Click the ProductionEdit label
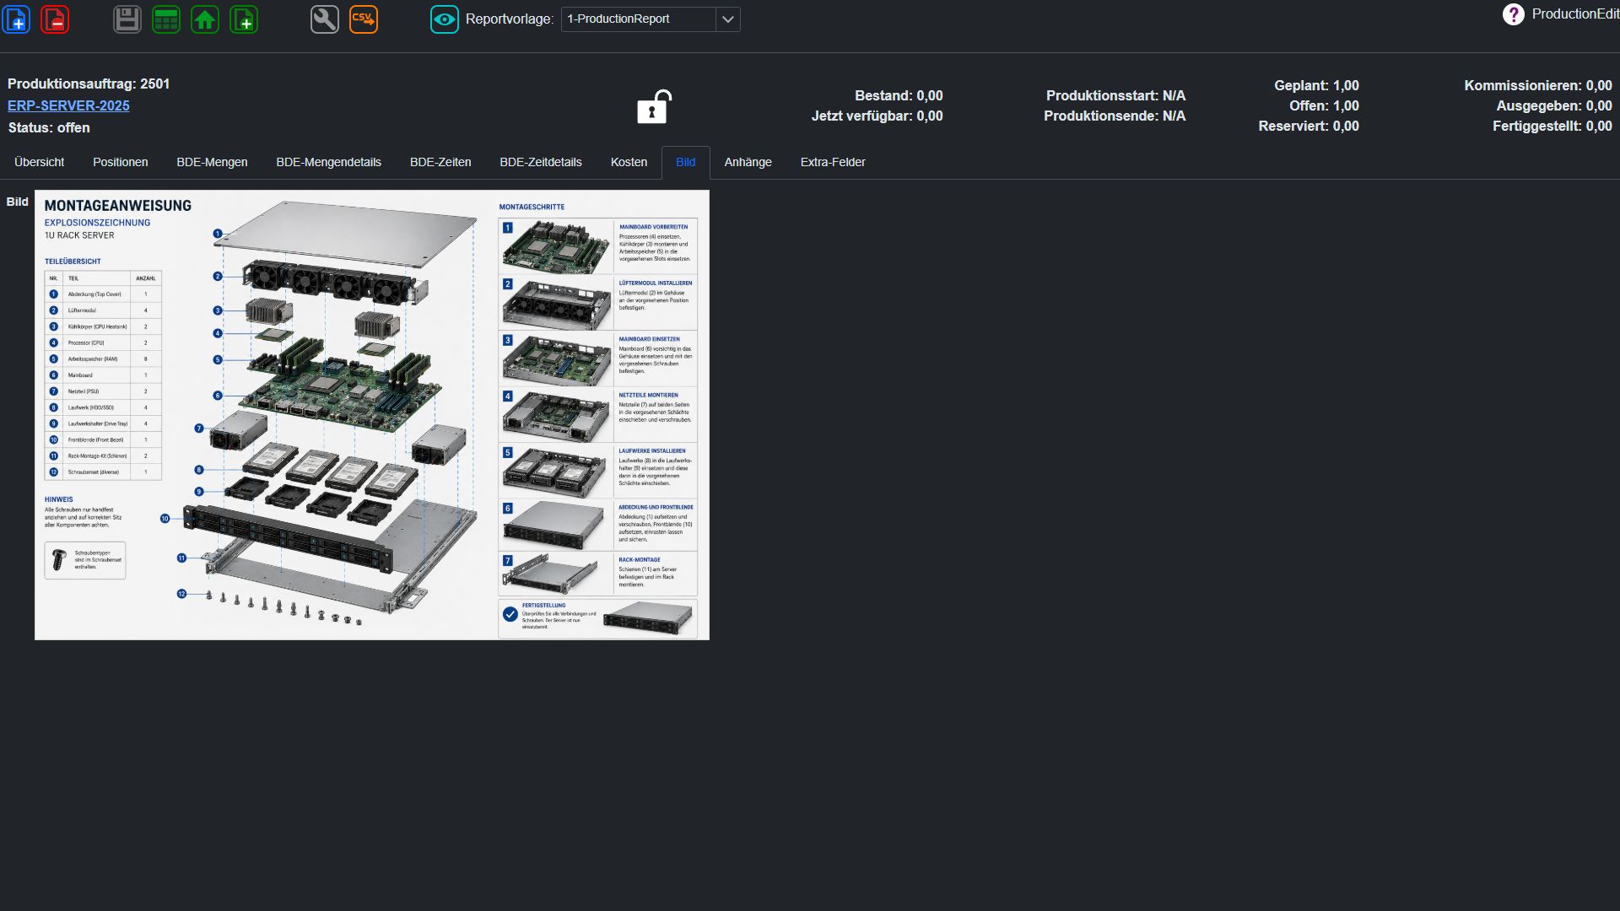This screenshot has width=1620, height=911. [1575, 14]
